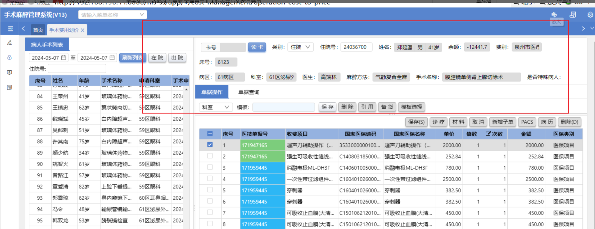The width and height of the screenshot is (595, 229).
Task: Open 材料 items button
Action: (x=458, y=122)
